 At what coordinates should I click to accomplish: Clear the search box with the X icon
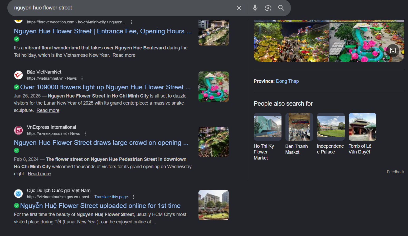pyautogui.click(x=239, y=8)
